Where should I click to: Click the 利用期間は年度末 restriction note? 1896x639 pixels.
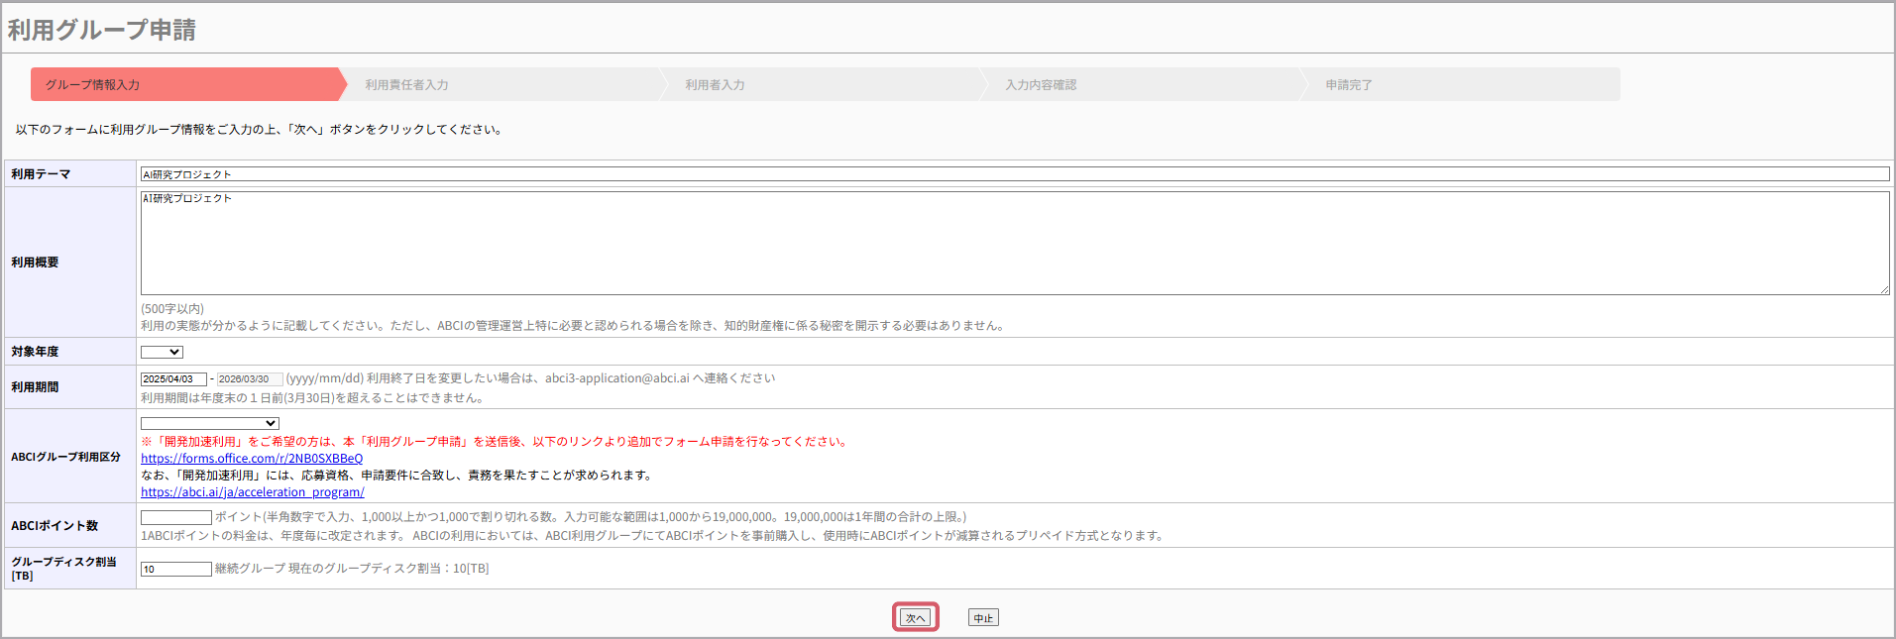[314, 398]
